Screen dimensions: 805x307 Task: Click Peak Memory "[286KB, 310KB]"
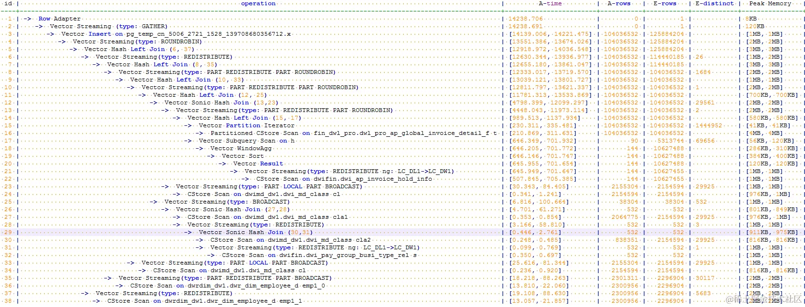[772, 148]
